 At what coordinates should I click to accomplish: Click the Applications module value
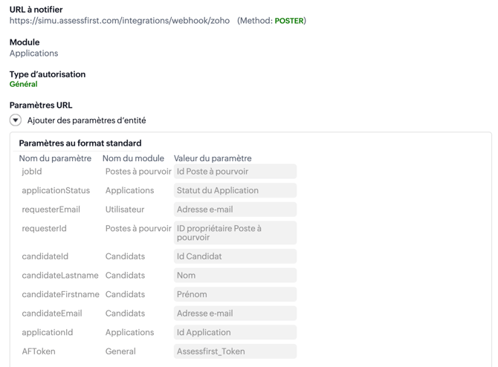(33, 53)
